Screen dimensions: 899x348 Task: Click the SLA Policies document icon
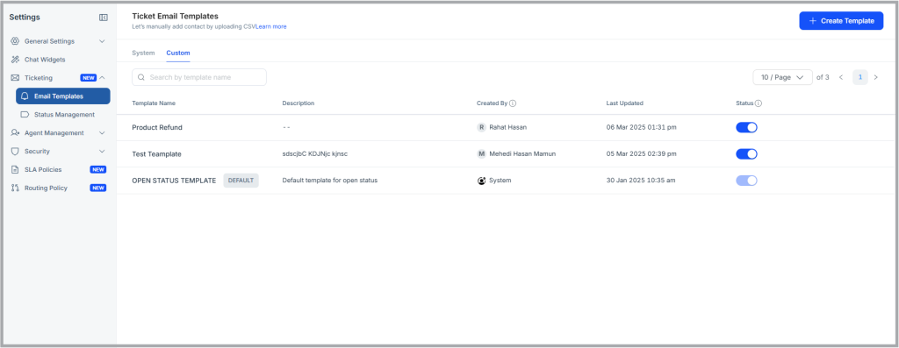click(15, 169)
